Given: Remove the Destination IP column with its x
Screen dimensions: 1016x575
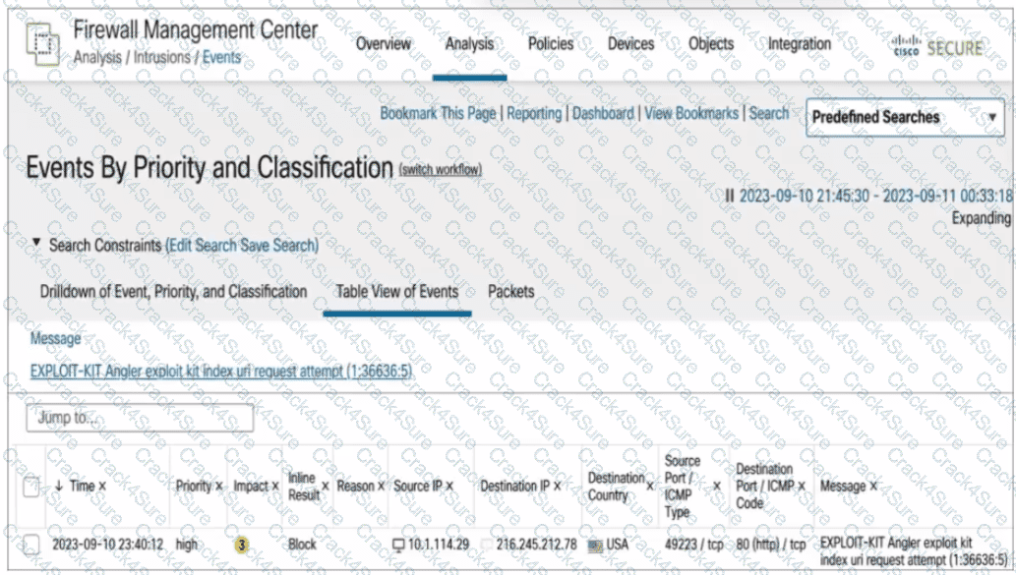Looking at the screenshot, I should [x=558, y=486].
